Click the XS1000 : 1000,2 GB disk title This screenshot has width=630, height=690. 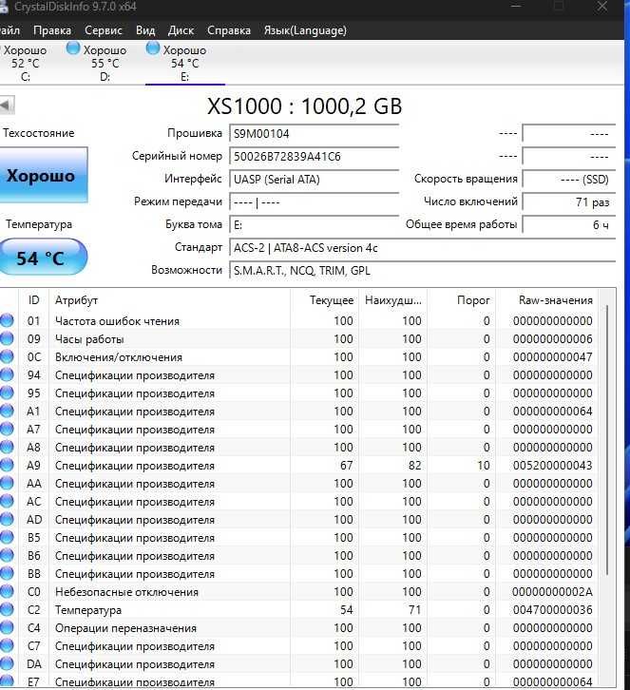304,106
